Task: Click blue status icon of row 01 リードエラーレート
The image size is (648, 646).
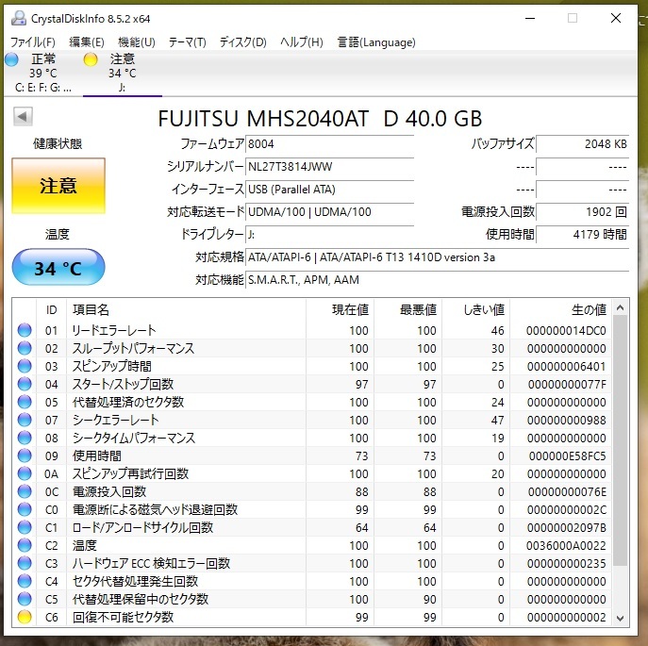Action: (x=25, y=330)
